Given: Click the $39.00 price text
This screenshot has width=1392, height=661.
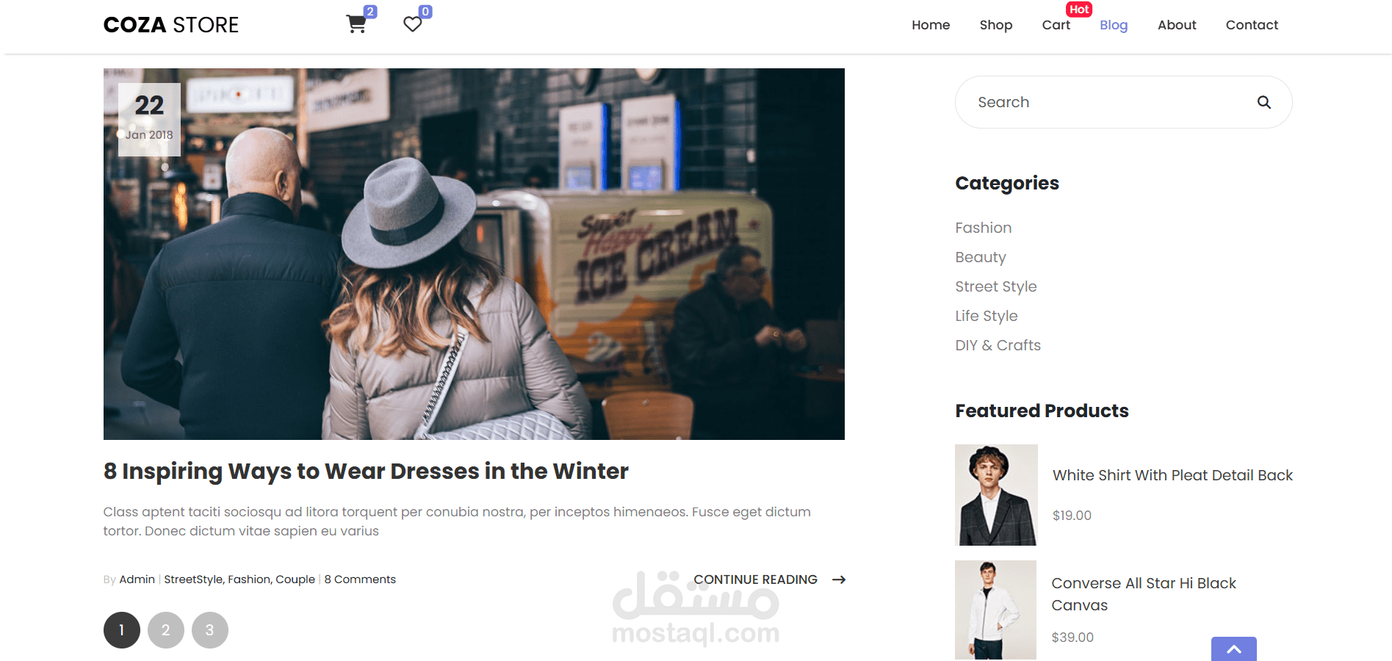Looking at the screenshot, I should (x=1072, y=637).
